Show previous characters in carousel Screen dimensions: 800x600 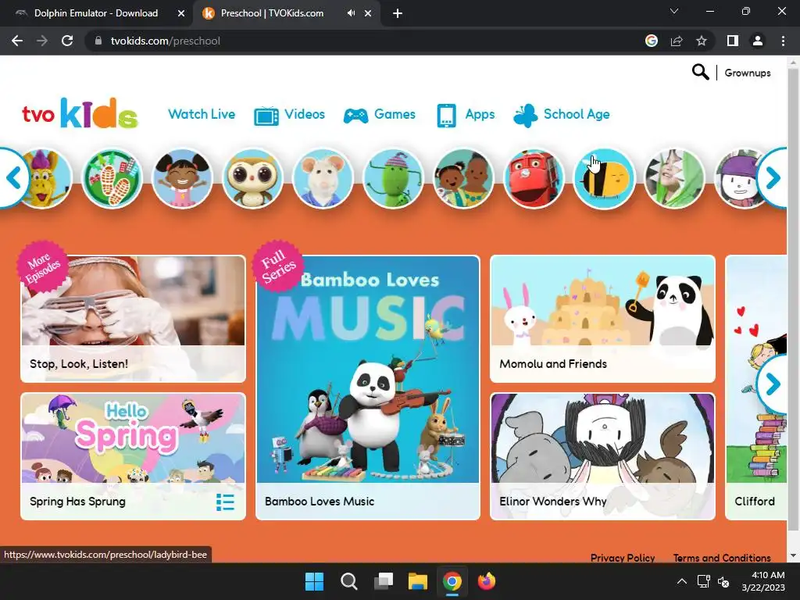pyautogui.click(x=14, y=177)
